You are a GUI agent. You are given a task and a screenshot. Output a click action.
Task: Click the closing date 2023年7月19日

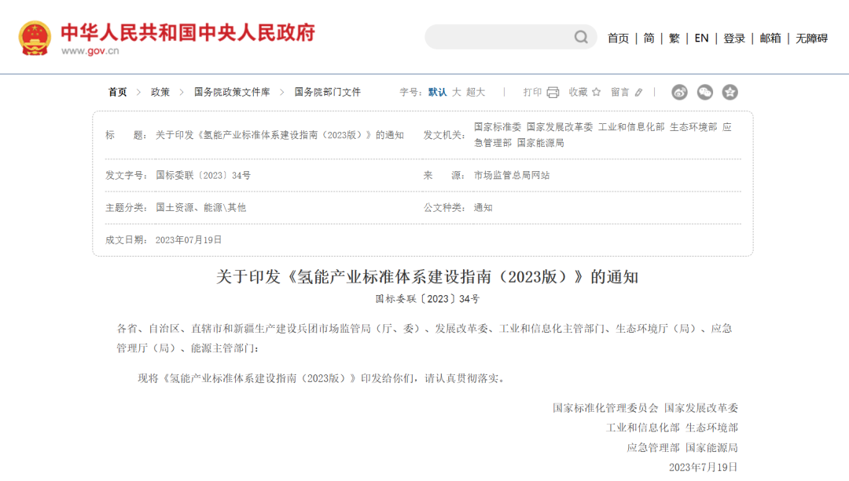pos(704,468)
